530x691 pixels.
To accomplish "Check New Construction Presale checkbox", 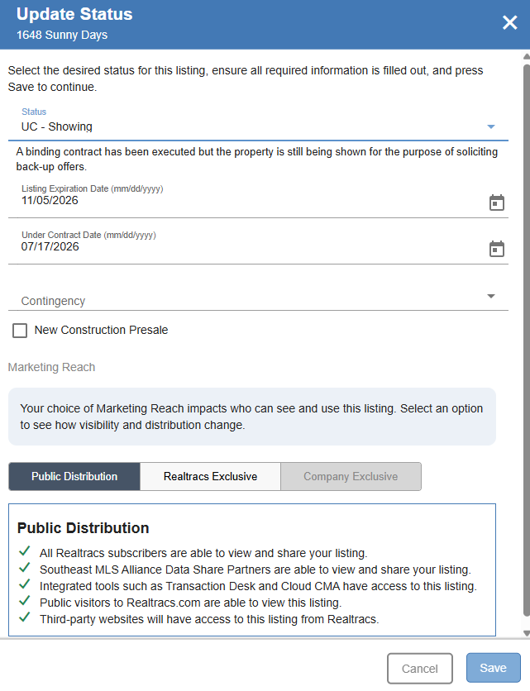I will (x=20, y=331).
